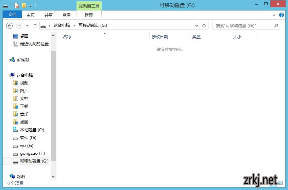This screenshot has height=190, width=288.
Task: Select 家庭组 in the navigation pane
Action: coord(22,60)
